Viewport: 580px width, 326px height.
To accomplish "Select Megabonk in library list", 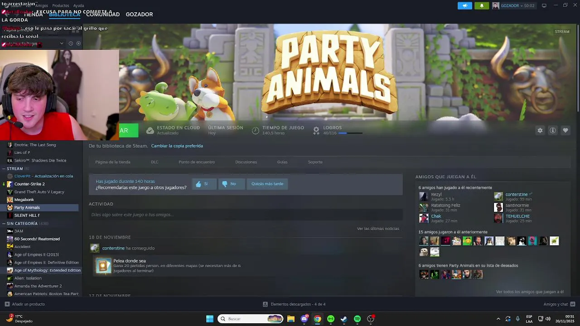I will (x=24, y=200).
